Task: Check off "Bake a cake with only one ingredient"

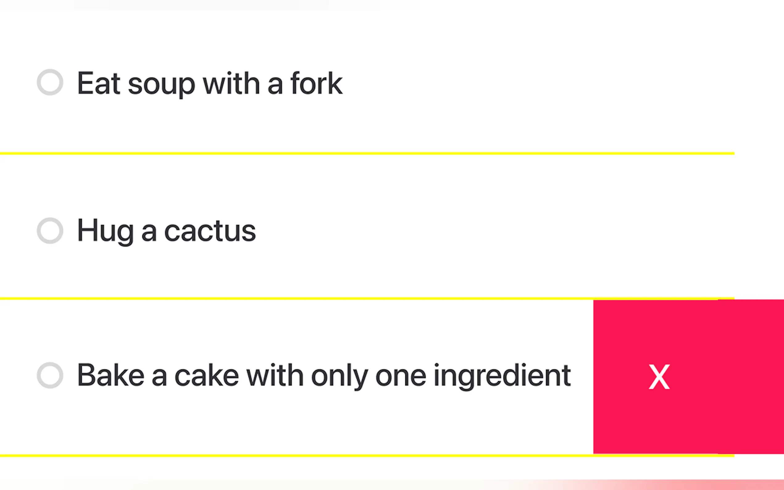Action: [50, 375]
